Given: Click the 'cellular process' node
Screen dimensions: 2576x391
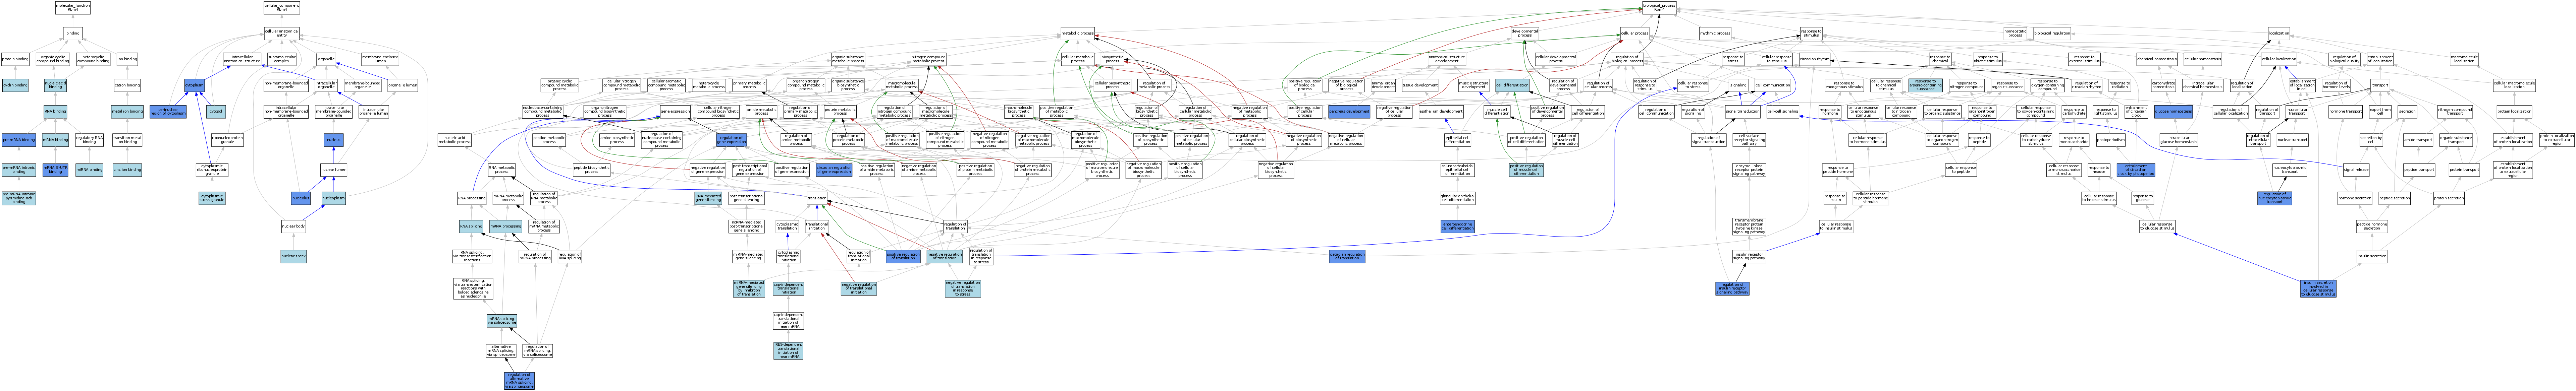Looking at the screenshot, I should pyautogui.click(x=1634, y=33).
